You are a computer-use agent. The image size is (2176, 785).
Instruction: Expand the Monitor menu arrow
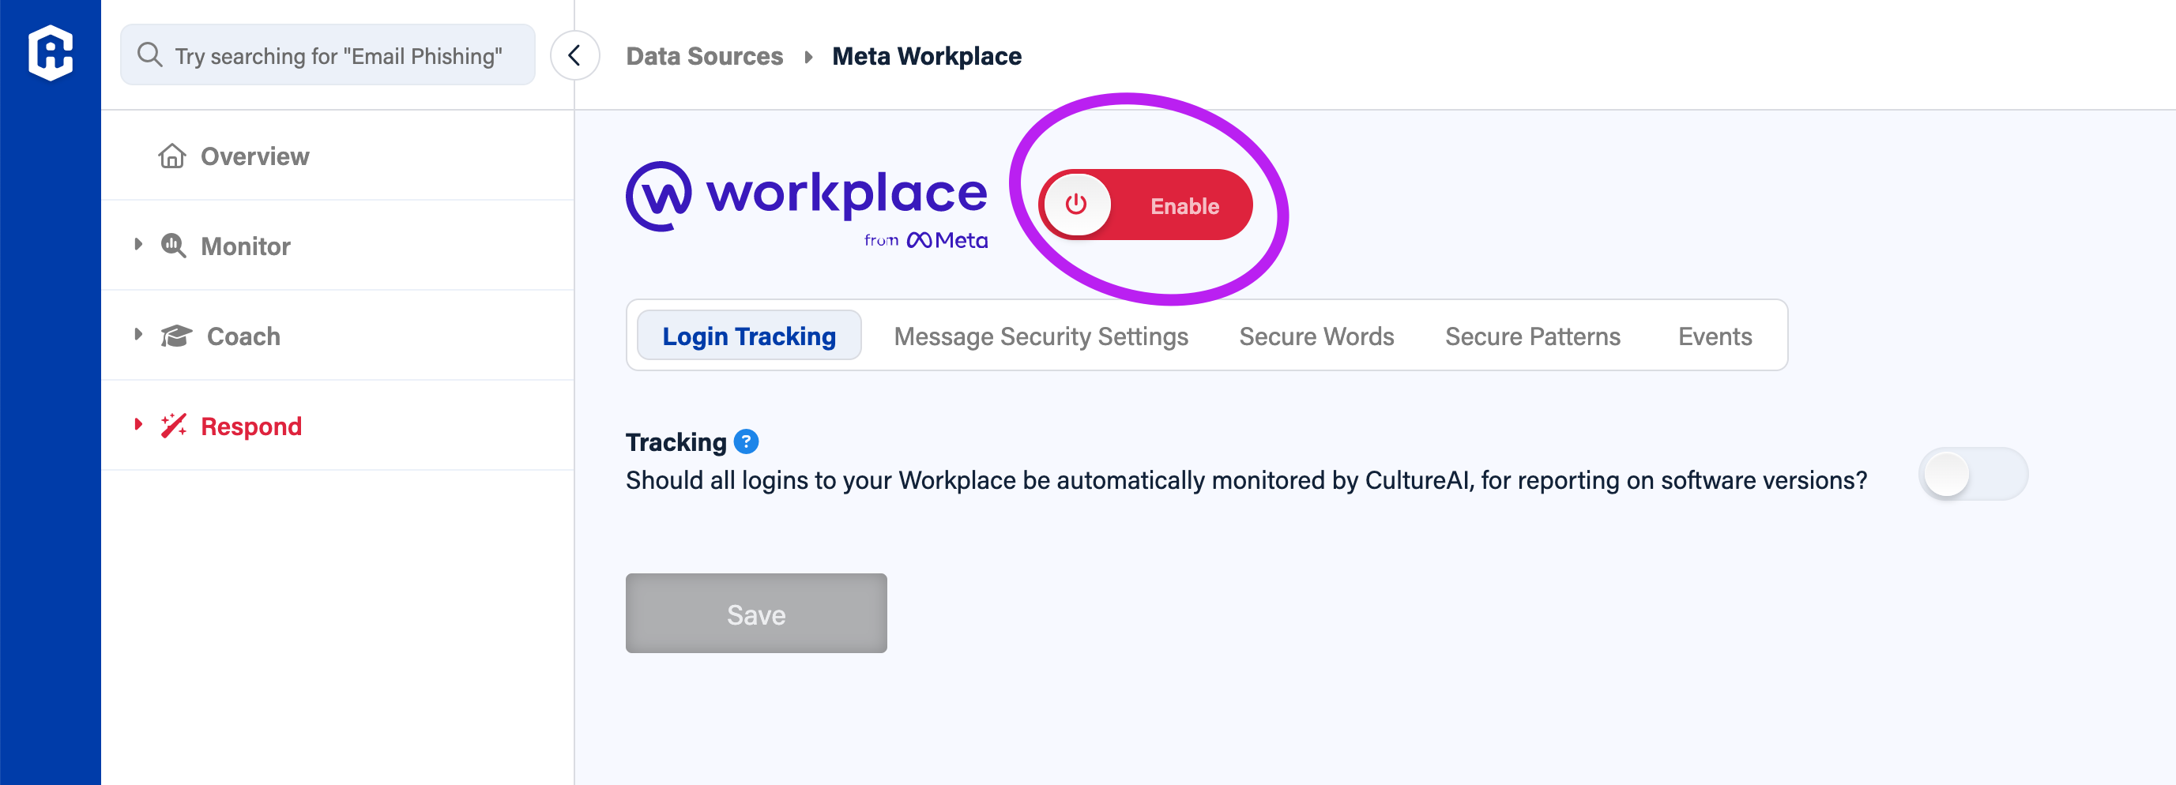138,245
